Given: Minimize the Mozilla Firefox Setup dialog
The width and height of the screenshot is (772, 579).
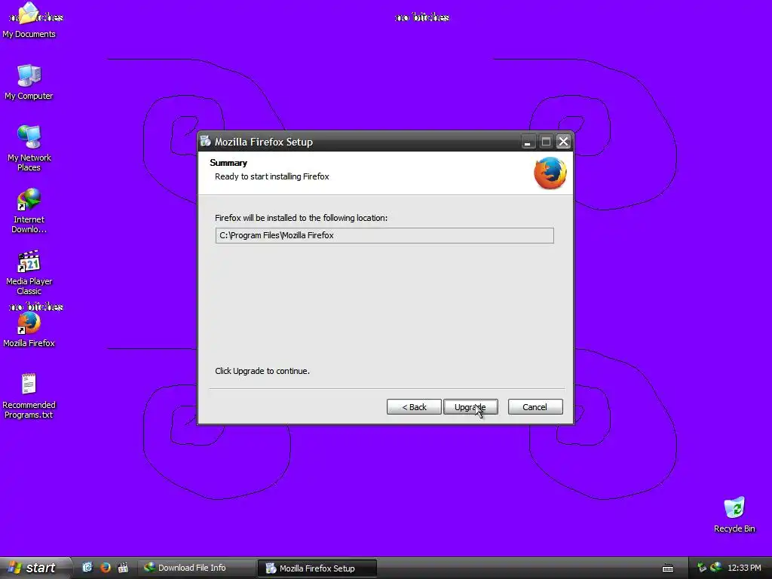Looking at the screenshot, I should point(528,142).
